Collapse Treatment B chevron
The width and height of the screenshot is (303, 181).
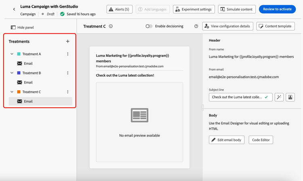pyautogui.click(x=12, y=73)
